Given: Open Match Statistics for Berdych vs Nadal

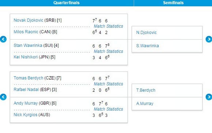Looking at the screenshot, I should coord(109,84).
